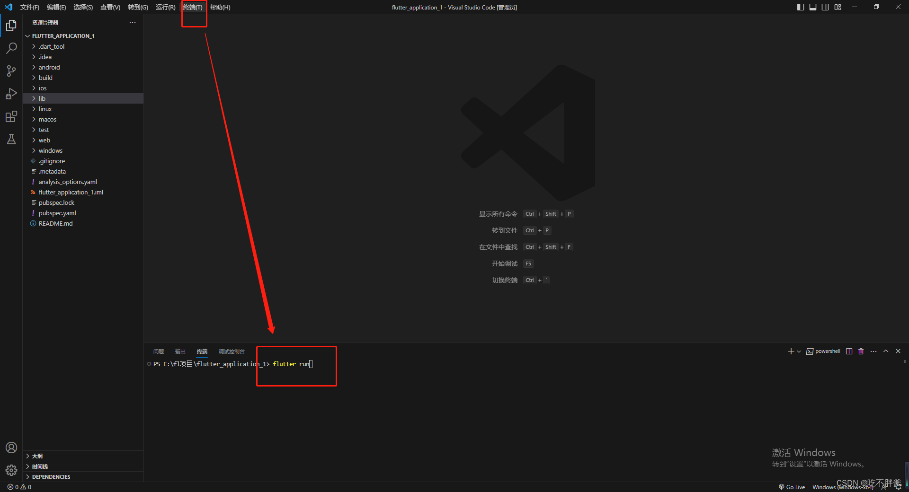Expand the 大纲 outline section
Screen dimensions: 909x492
[83, 456]
